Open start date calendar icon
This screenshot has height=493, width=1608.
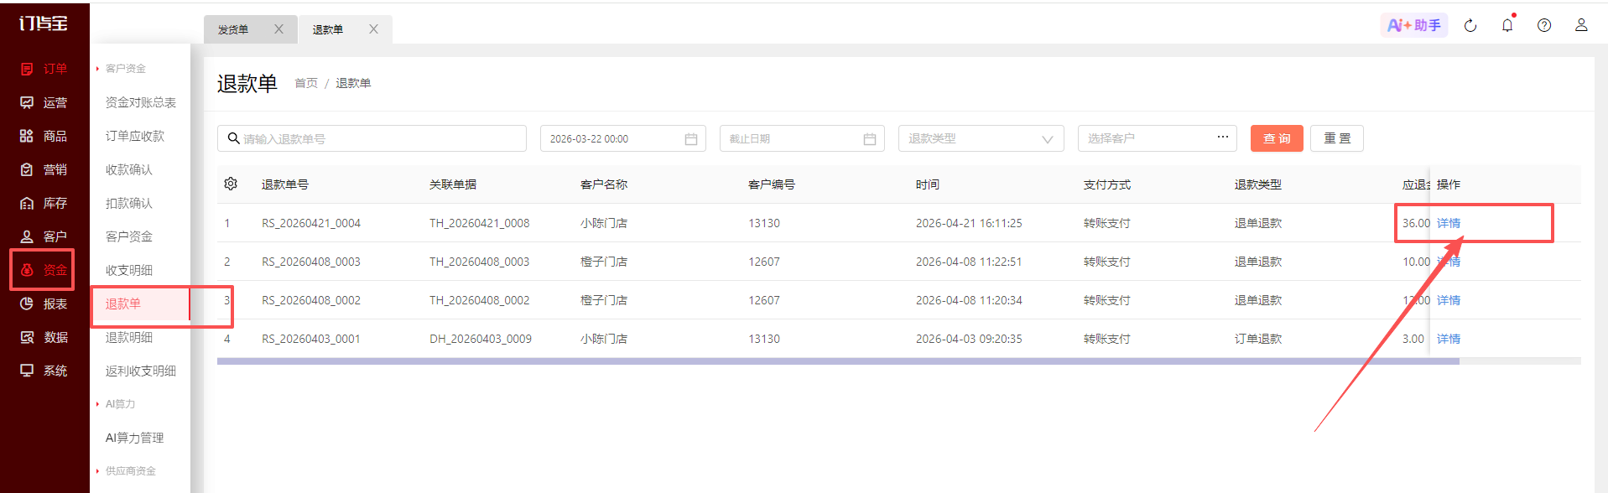[x=691, y=139]
